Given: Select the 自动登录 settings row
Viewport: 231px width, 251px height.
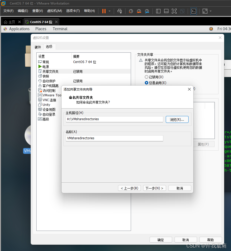Looking at the screenshot, I should [49, 114].
